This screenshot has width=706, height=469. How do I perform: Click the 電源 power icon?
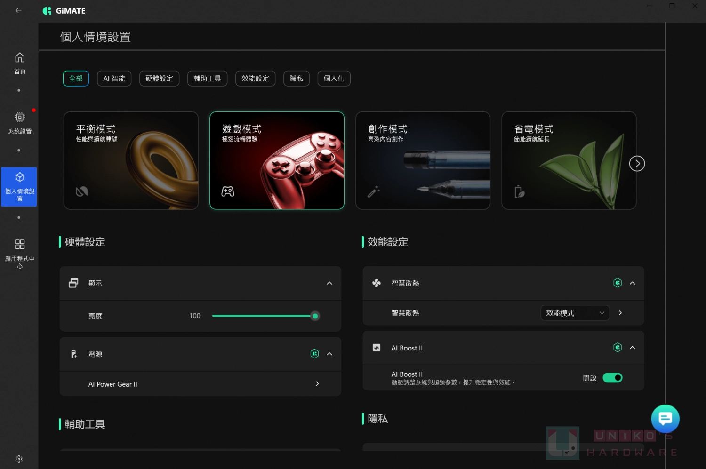point(74,354)
